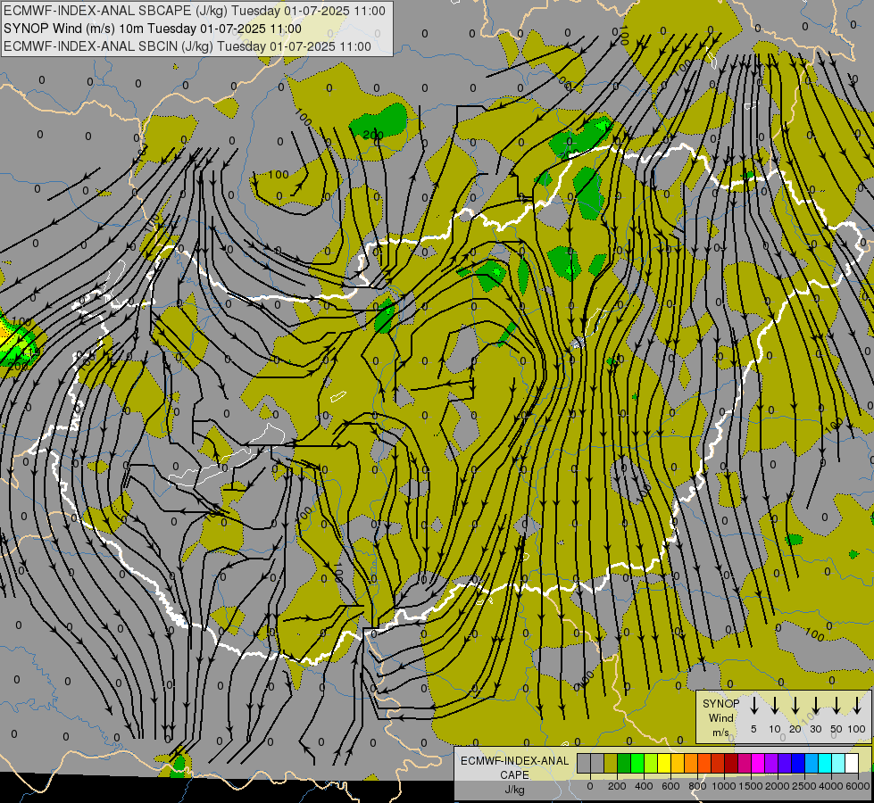Click the J/kg unit label in legend
This screenshot has height=803, width=874.
tap(514, 790)
